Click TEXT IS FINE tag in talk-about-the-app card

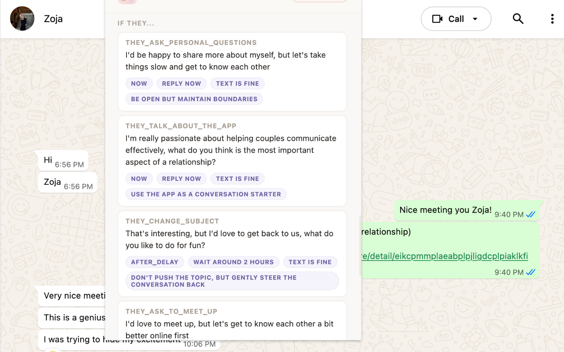click(x=237, y=179)
